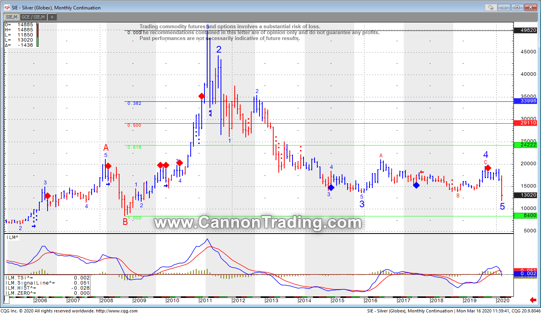Open the www.cqg.com link in status bar
The height and width of the screenshot is (314, 541).
[x=117, y=311]
